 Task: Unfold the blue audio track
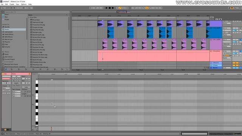pyautogui.click(x=211, y=28)
